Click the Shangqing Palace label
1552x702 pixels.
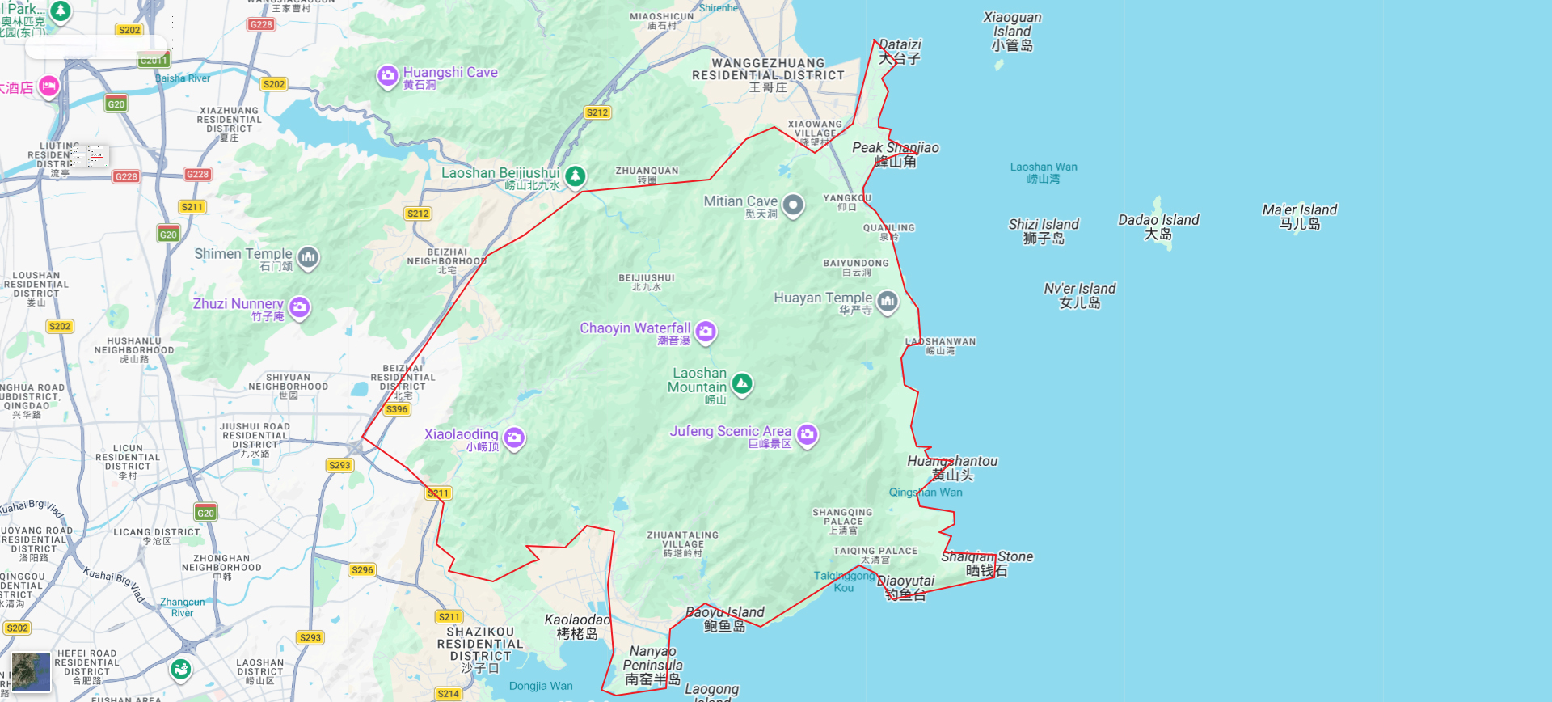pos(842,521)
